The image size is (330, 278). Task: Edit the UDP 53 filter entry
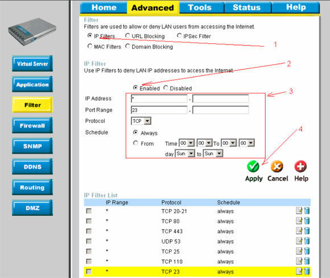[x=299, y=241]
